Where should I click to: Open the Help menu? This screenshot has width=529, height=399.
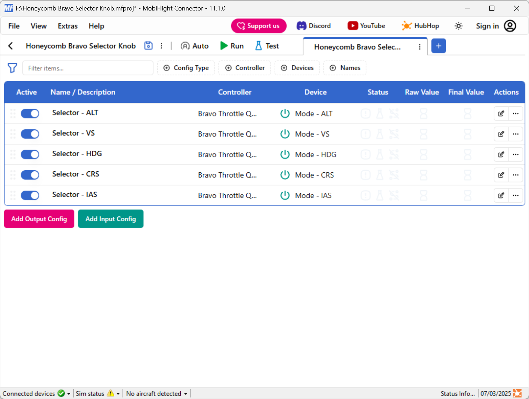pyautogui.click(x=96, y=26)
